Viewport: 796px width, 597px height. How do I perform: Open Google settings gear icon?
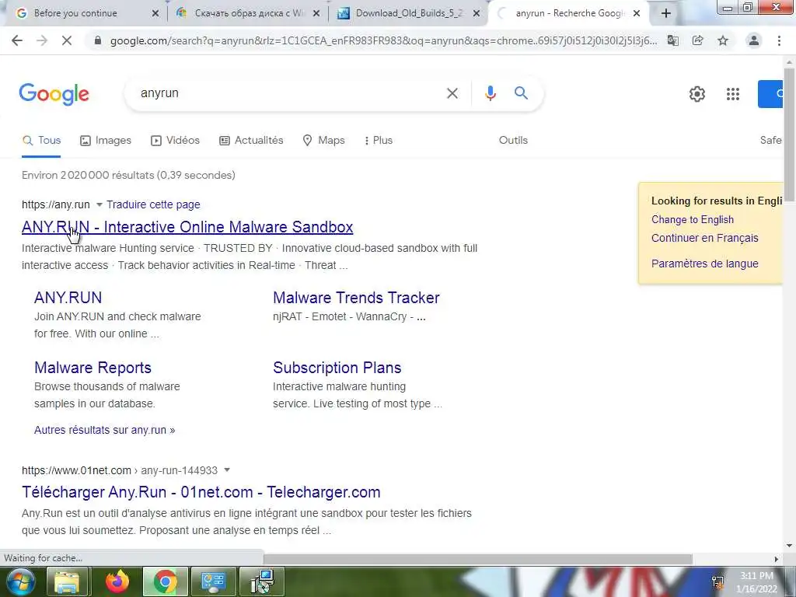[x=697, y=94]
